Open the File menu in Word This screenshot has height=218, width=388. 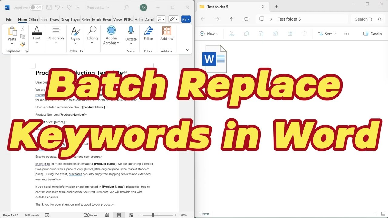click(x=9, y=19)
